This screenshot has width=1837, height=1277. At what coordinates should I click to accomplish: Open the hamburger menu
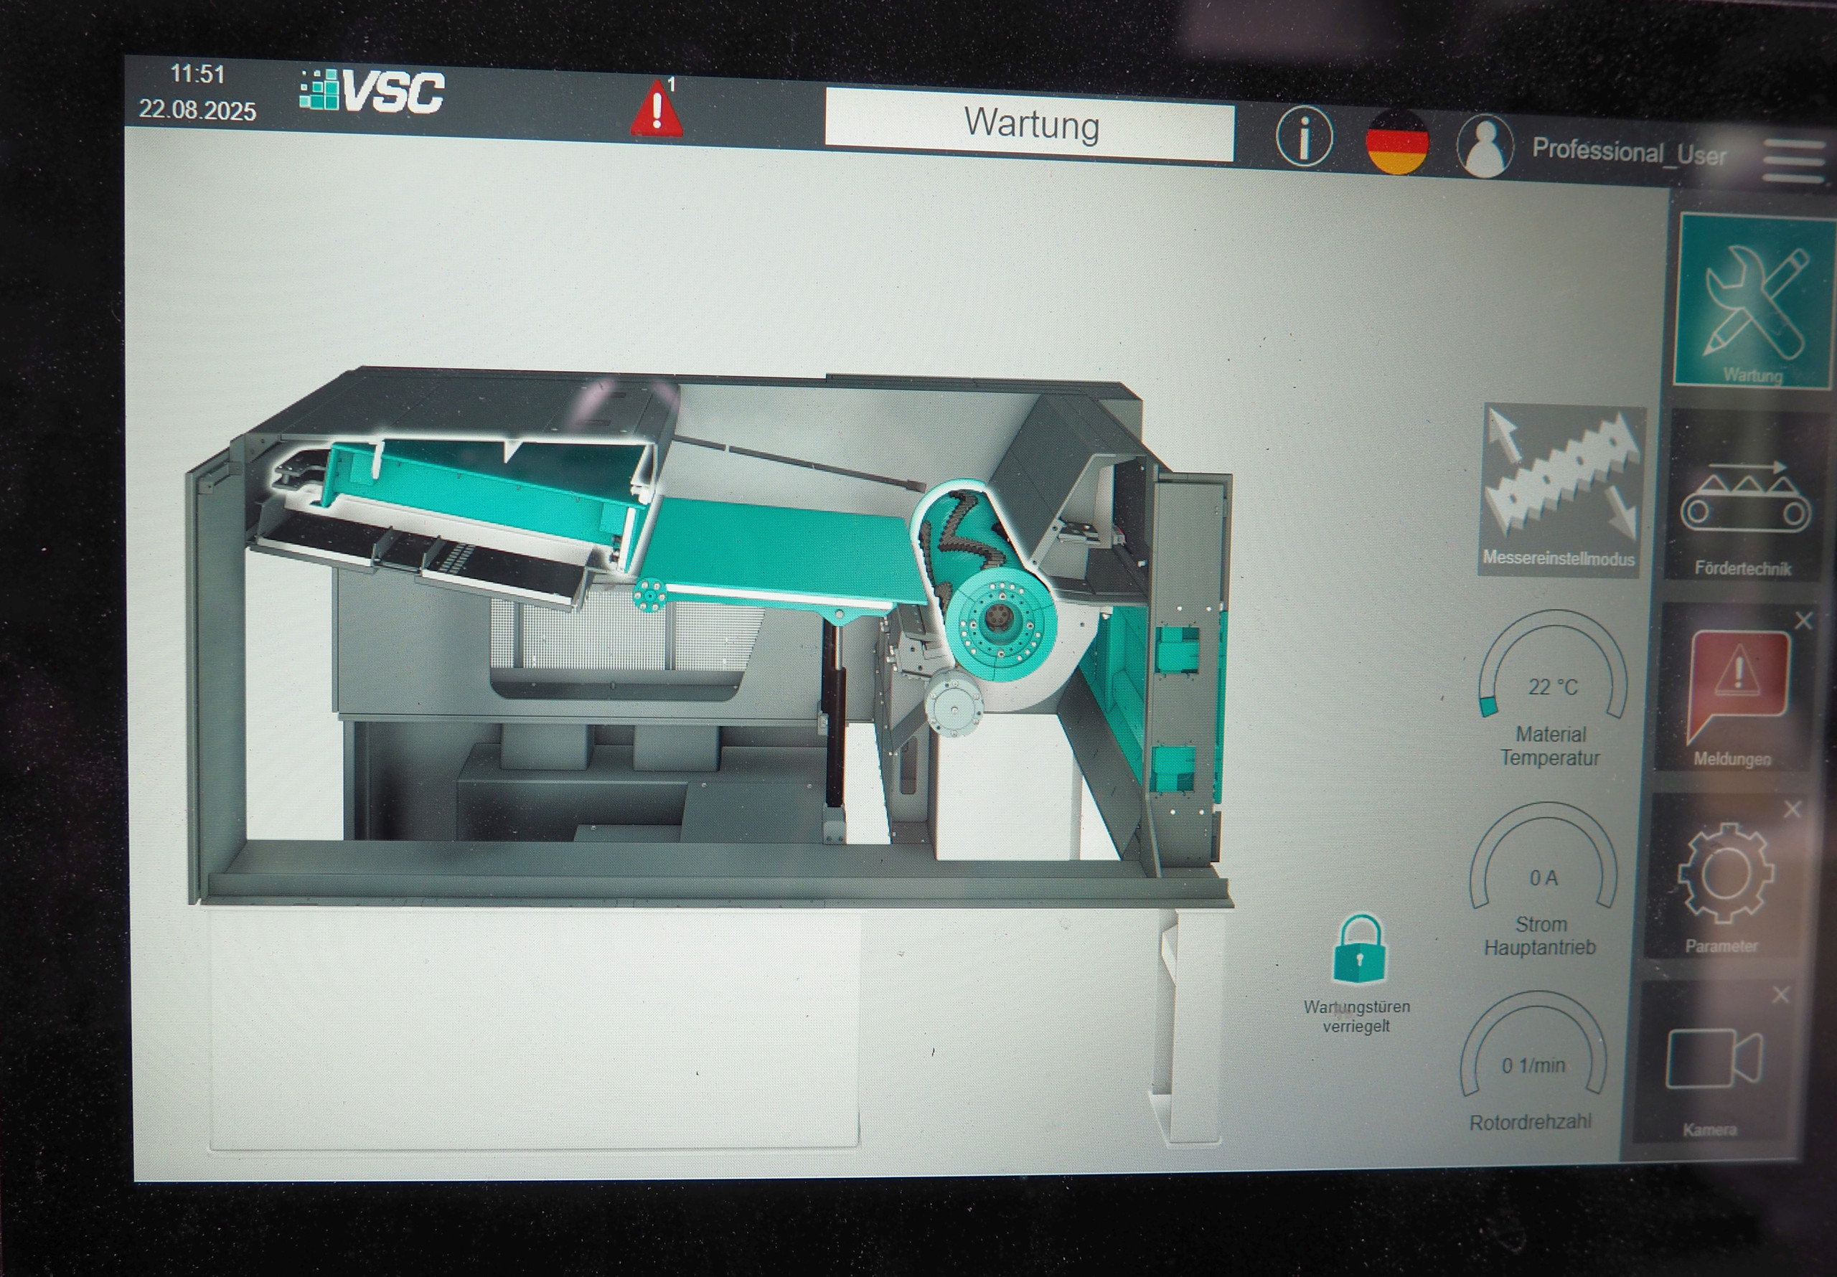(x=1793, y=161)
